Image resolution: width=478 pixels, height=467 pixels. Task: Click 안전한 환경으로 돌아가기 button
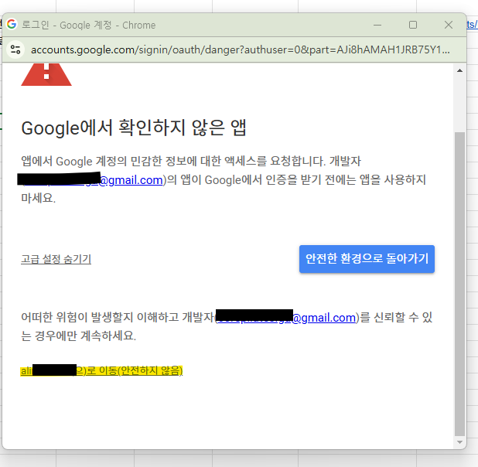pyautogui.click(x=367, y=259)
